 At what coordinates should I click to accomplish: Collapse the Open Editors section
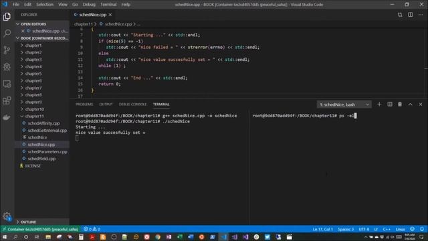(x=42, y=24)
